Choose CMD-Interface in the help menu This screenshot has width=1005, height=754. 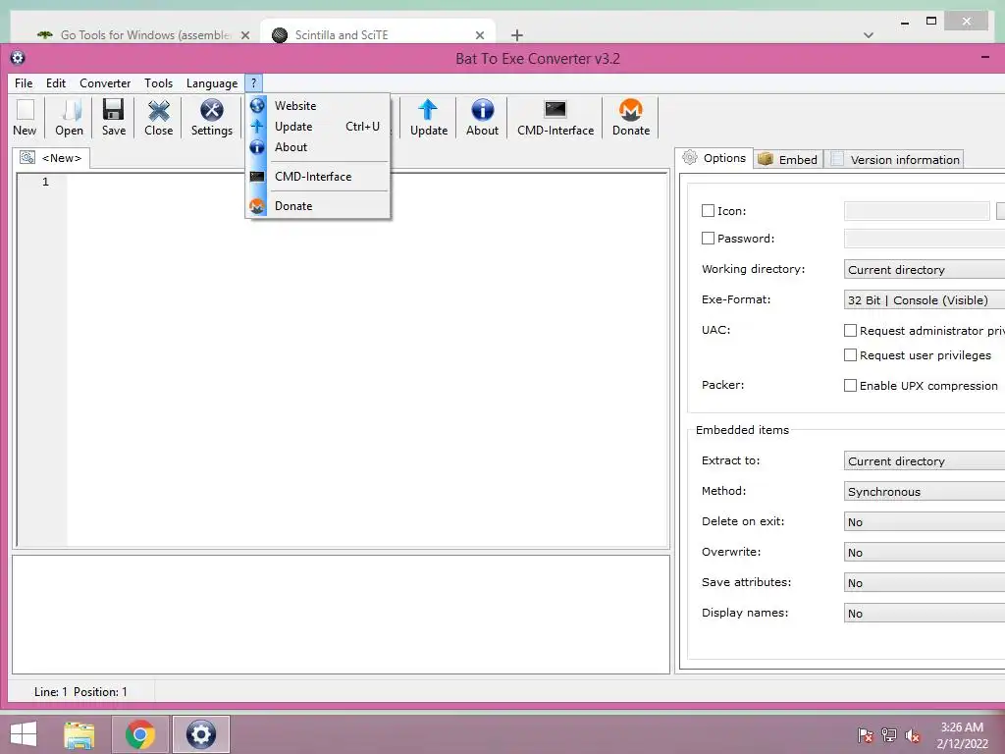pos(318,177)
